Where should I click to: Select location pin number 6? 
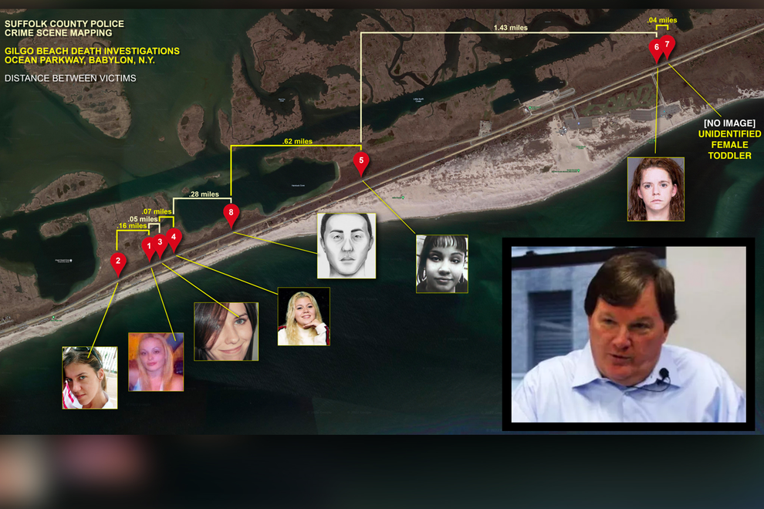(x=656, y=49)
